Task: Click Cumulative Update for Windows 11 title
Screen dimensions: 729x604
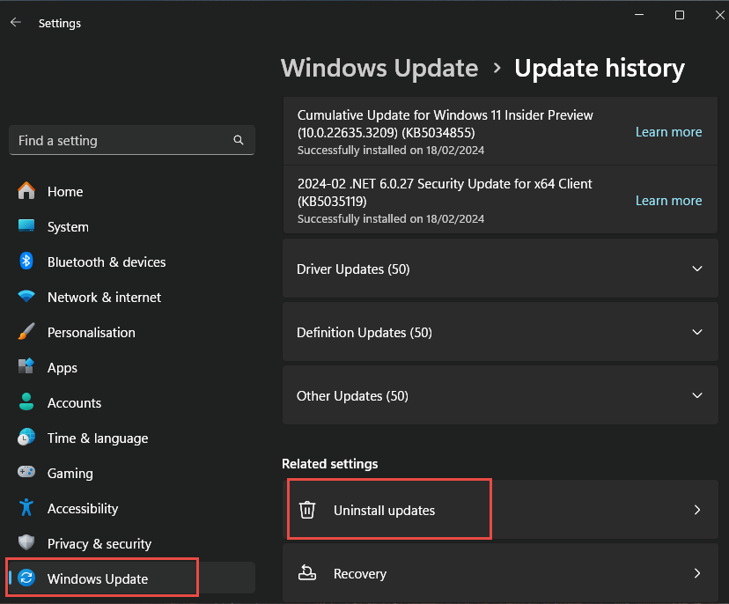Action: pos(445,123)
